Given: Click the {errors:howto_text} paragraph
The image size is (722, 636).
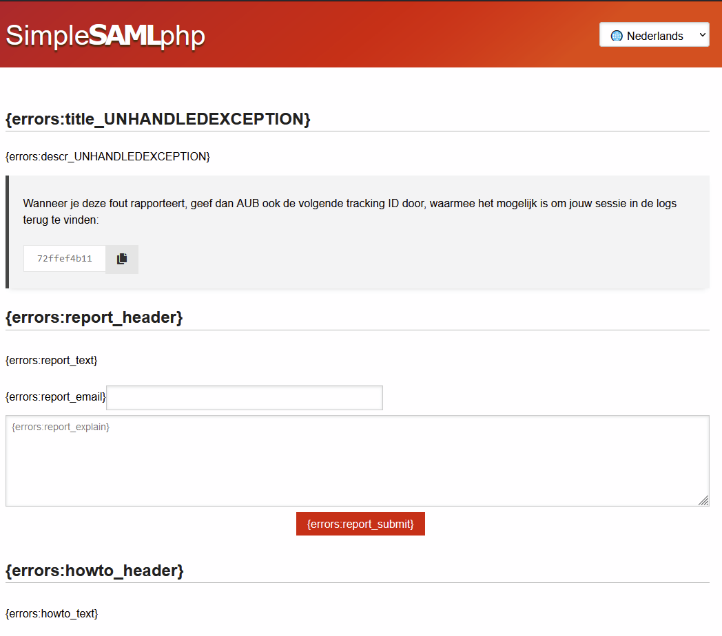Looking at the screenshot, I should (x=52, y=614).
